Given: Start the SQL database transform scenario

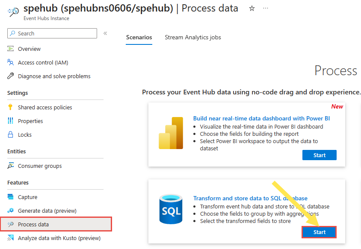Looking at the screenshot, I should (x=320, y=232).
